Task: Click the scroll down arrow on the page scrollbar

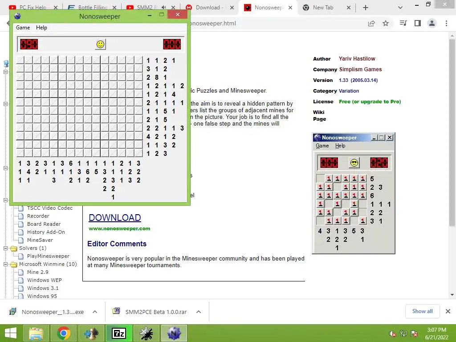Action: [x=452, y=295]
